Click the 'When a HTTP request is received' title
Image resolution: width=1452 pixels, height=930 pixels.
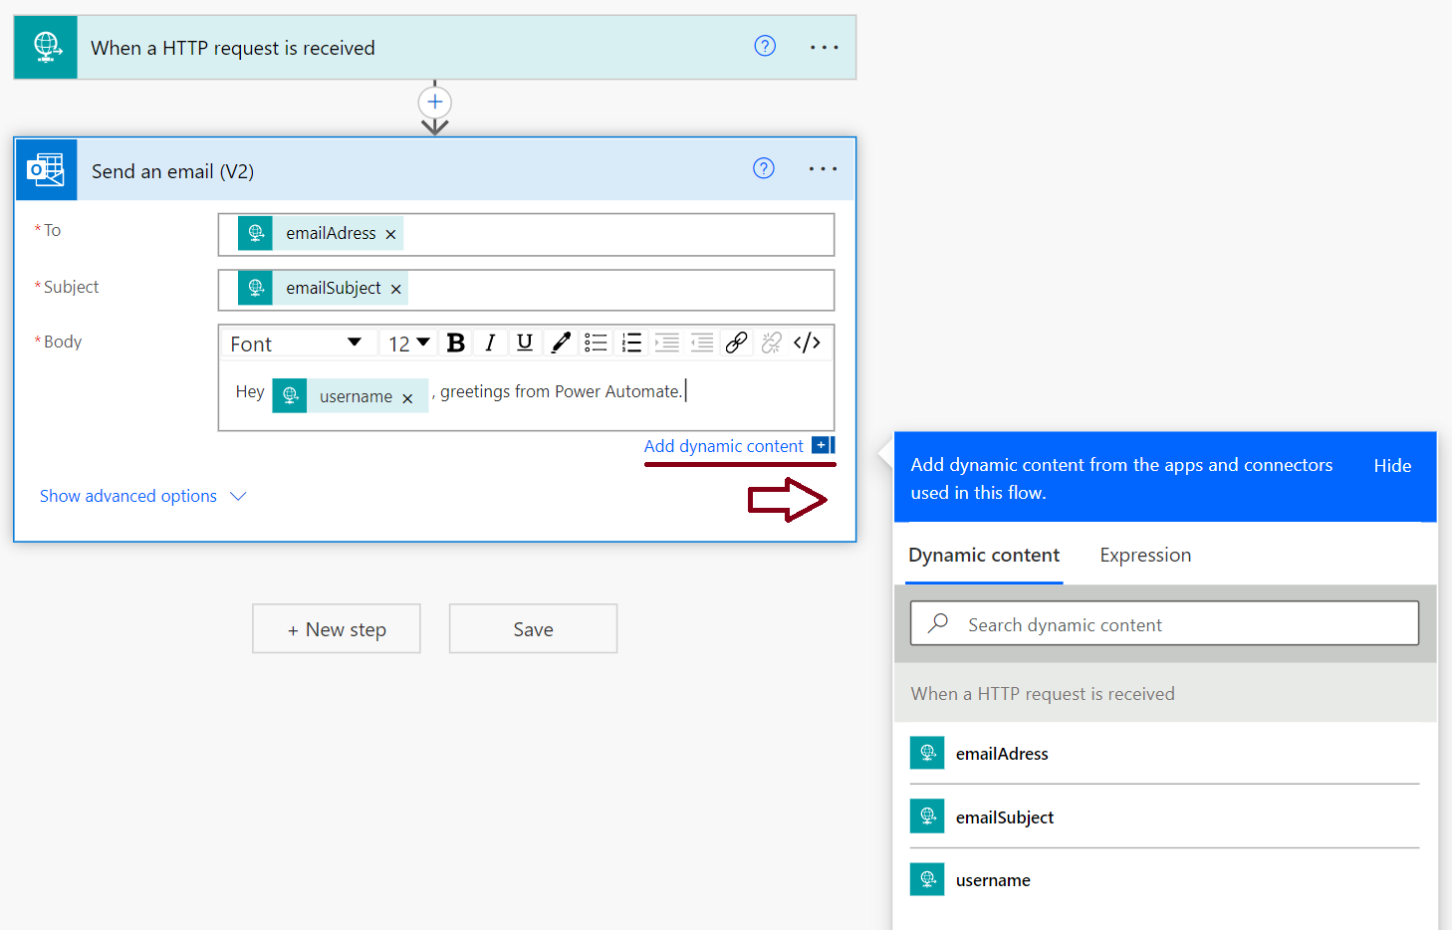(x=233, y=48)
